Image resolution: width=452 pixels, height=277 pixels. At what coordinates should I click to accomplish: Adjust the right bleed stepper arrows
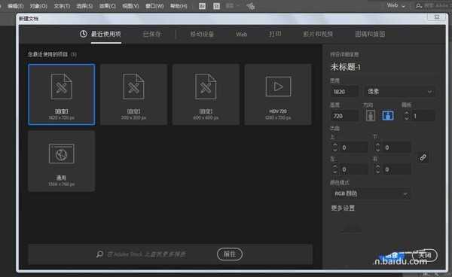(x=377, y=169)
